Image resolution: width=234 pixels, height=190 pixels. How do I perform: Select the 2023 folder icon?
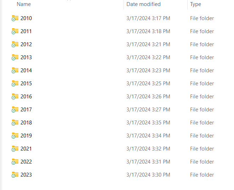[15, 175]
